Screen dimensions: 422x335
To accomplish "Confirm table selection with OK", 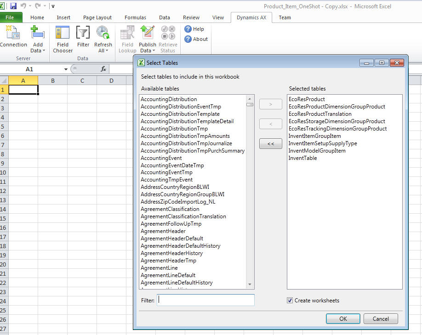I will (x=342, y=318).
